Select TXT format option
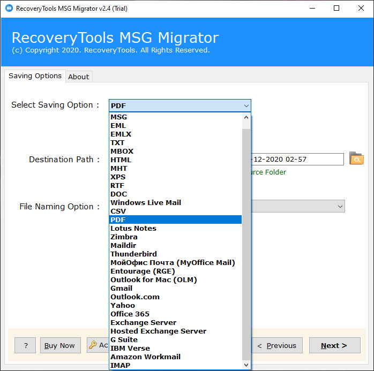This screenshot has height=371, width=374. coord(176,143)
